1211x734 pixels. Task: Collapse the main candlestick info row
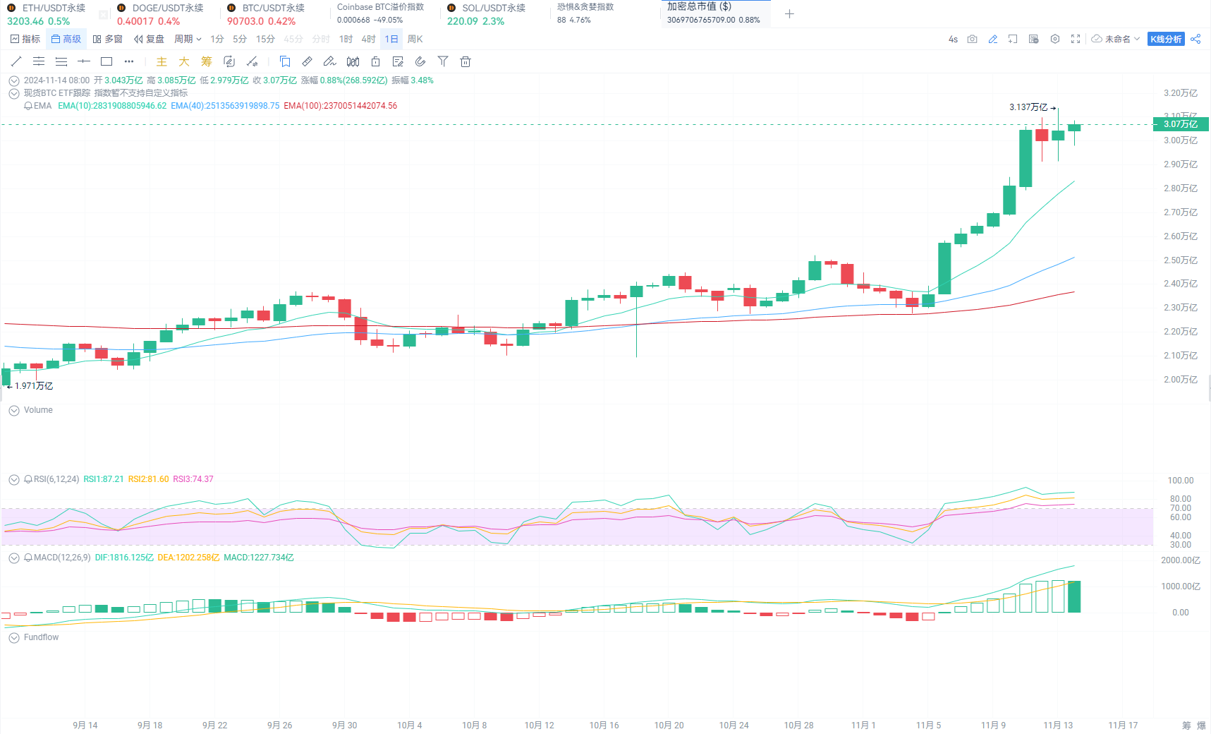(x=14, y=81)
